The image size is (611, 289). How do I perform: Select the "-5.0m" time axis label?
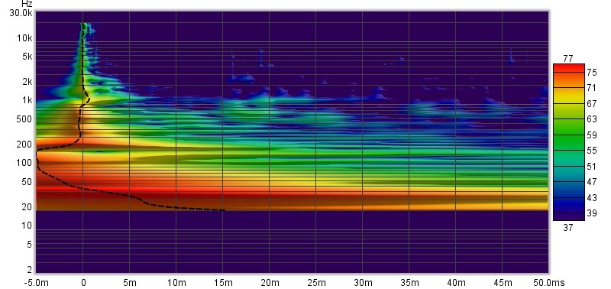pyautogui.click(x=36, y=283)
